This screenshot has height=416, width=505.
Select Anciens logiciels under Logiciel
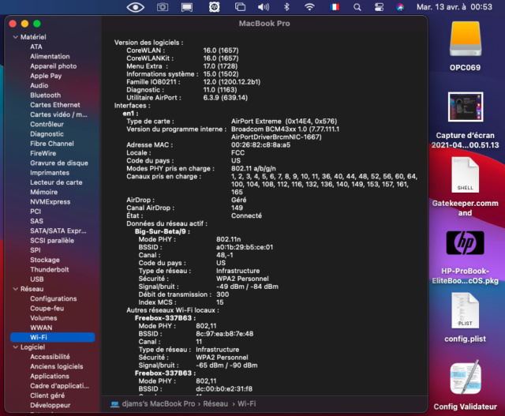tap(56, 366)
